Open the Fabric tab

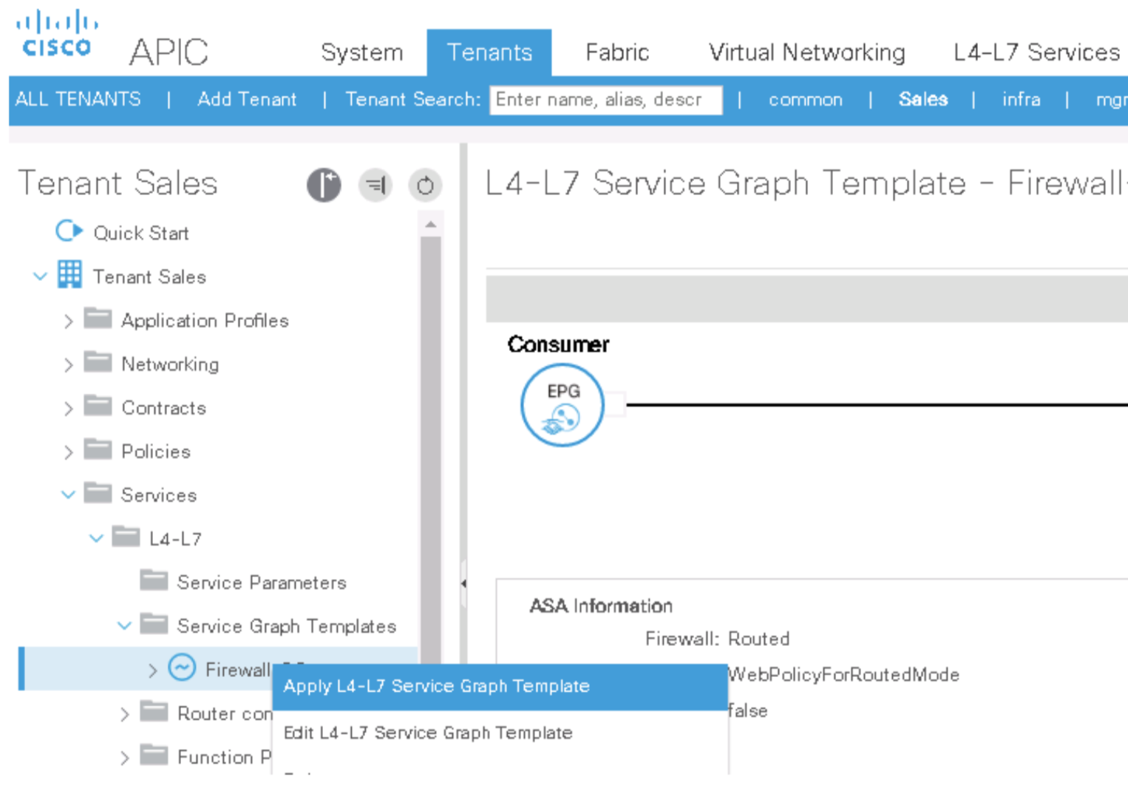click(616, 52)
